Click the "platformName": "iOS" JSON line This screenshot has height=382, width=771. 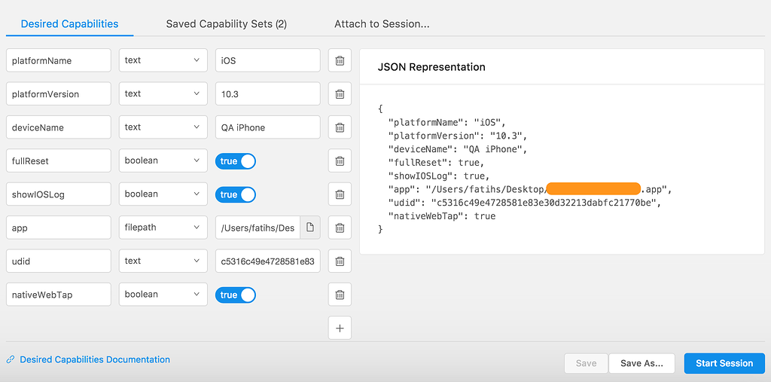coord(447,123)
